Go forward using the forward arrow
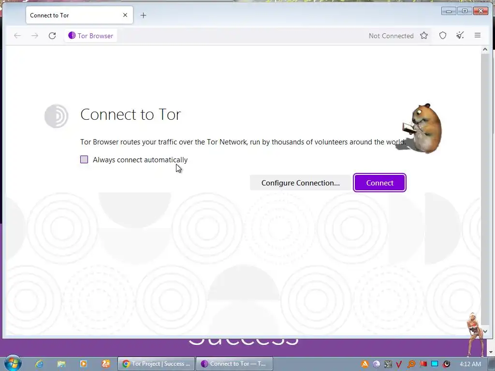The width and height of the screenshot is (495, 371). [x=35, y=36]
